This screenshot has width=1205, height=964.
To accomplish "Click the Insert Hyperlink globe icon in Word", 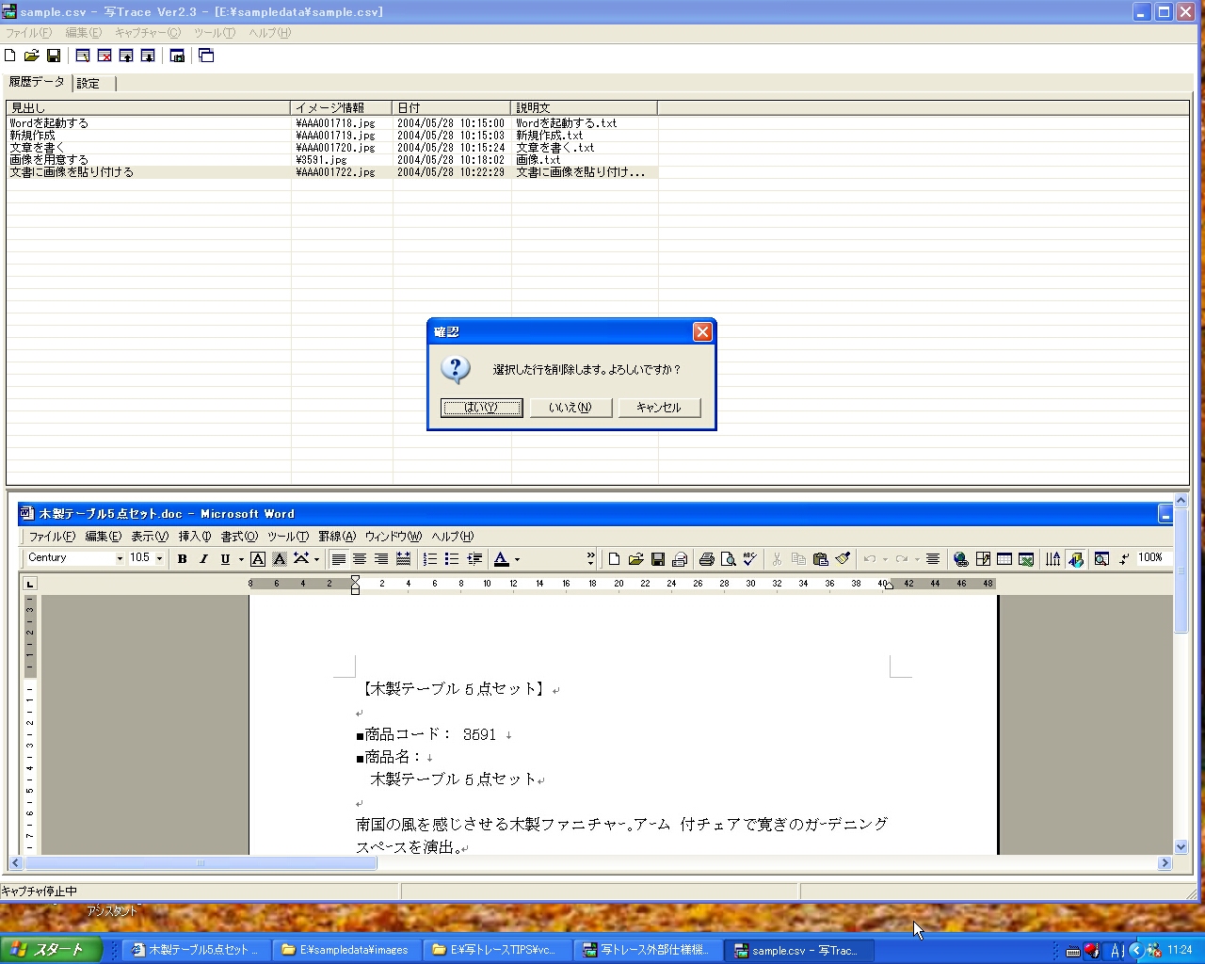I will click(961, 559).
